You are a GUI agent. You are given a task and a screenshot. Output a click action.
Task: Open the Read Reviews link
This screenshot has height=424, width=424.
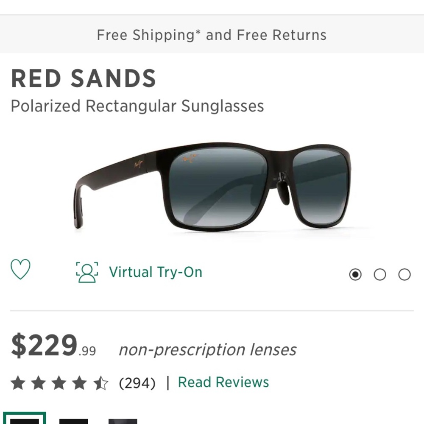pos(223,382)
